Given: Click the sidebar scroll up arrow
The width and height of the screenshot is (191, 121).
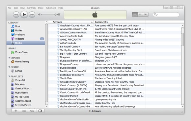Looking at the screenshot, I should click(x=46, y=22).
